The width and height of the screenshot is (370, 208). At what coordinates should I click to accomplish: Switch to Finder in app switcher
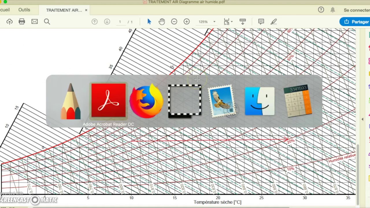point(260,101)
